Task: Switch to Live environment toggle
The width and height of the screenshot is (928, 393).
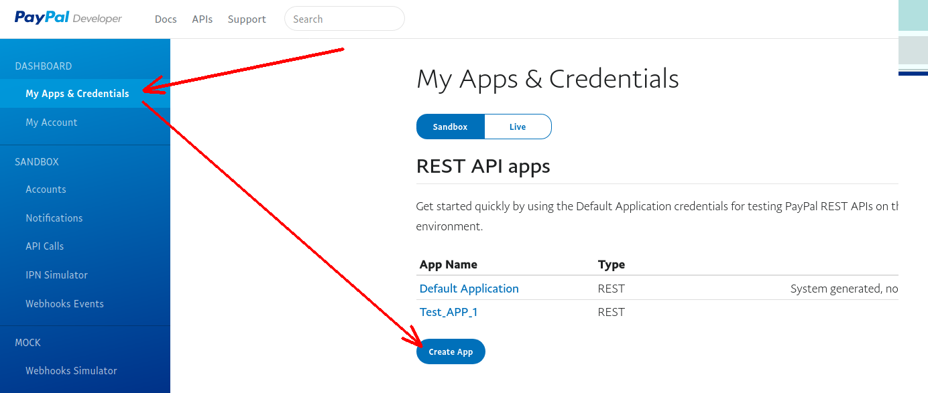Action: coord(518,127)
